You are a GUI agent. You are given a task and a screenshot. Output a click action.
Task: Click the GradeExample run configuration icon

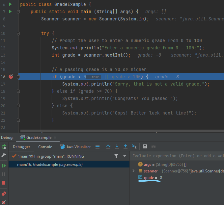point(23,138)
